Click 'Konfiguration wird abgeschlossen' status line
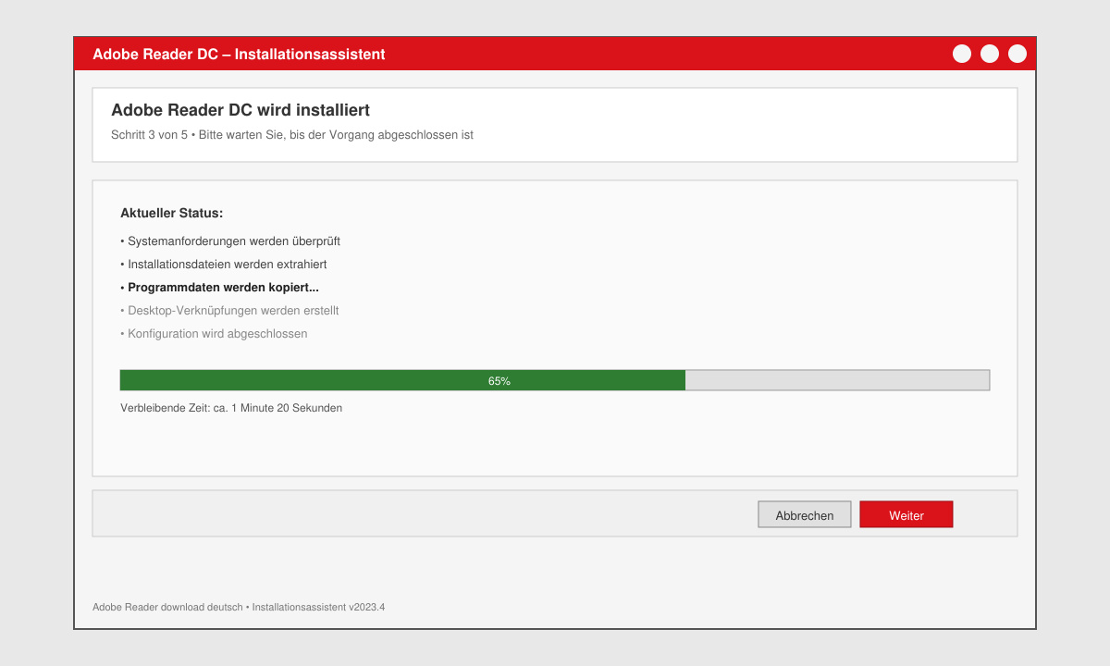 [214, 334]
